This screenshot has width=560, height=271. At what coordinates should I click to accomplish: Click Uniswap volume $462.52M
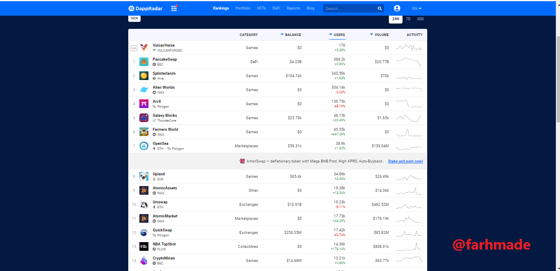(380, 205)
